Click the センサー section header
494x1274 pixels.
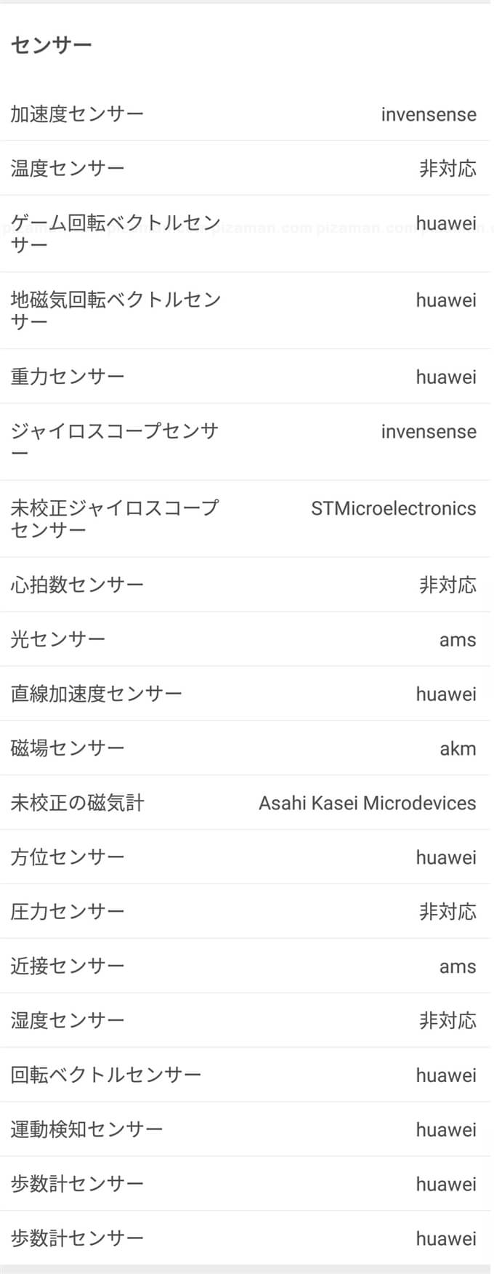point(52,45)
